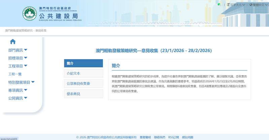Open the 繁體中文 language dropdown chevron
This screenshot has height=140, width=269.
(x=266, y=5)
